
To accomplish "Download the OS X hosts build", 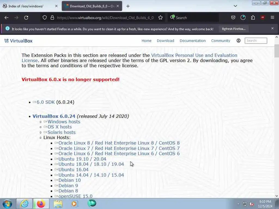I will [60, 127].
